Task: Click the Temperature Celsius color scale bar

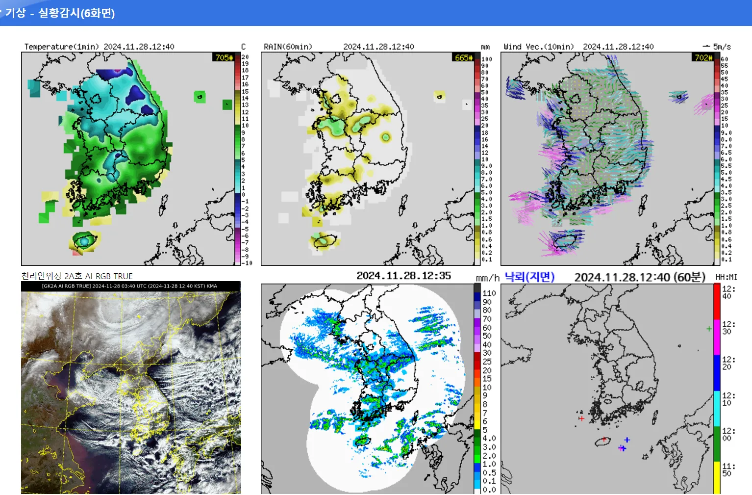Action: [x=238, y=158]
